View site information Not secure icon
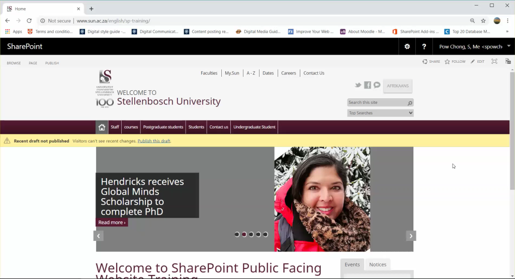Screen dimensions: 515x279 click(x=43, y=21)
